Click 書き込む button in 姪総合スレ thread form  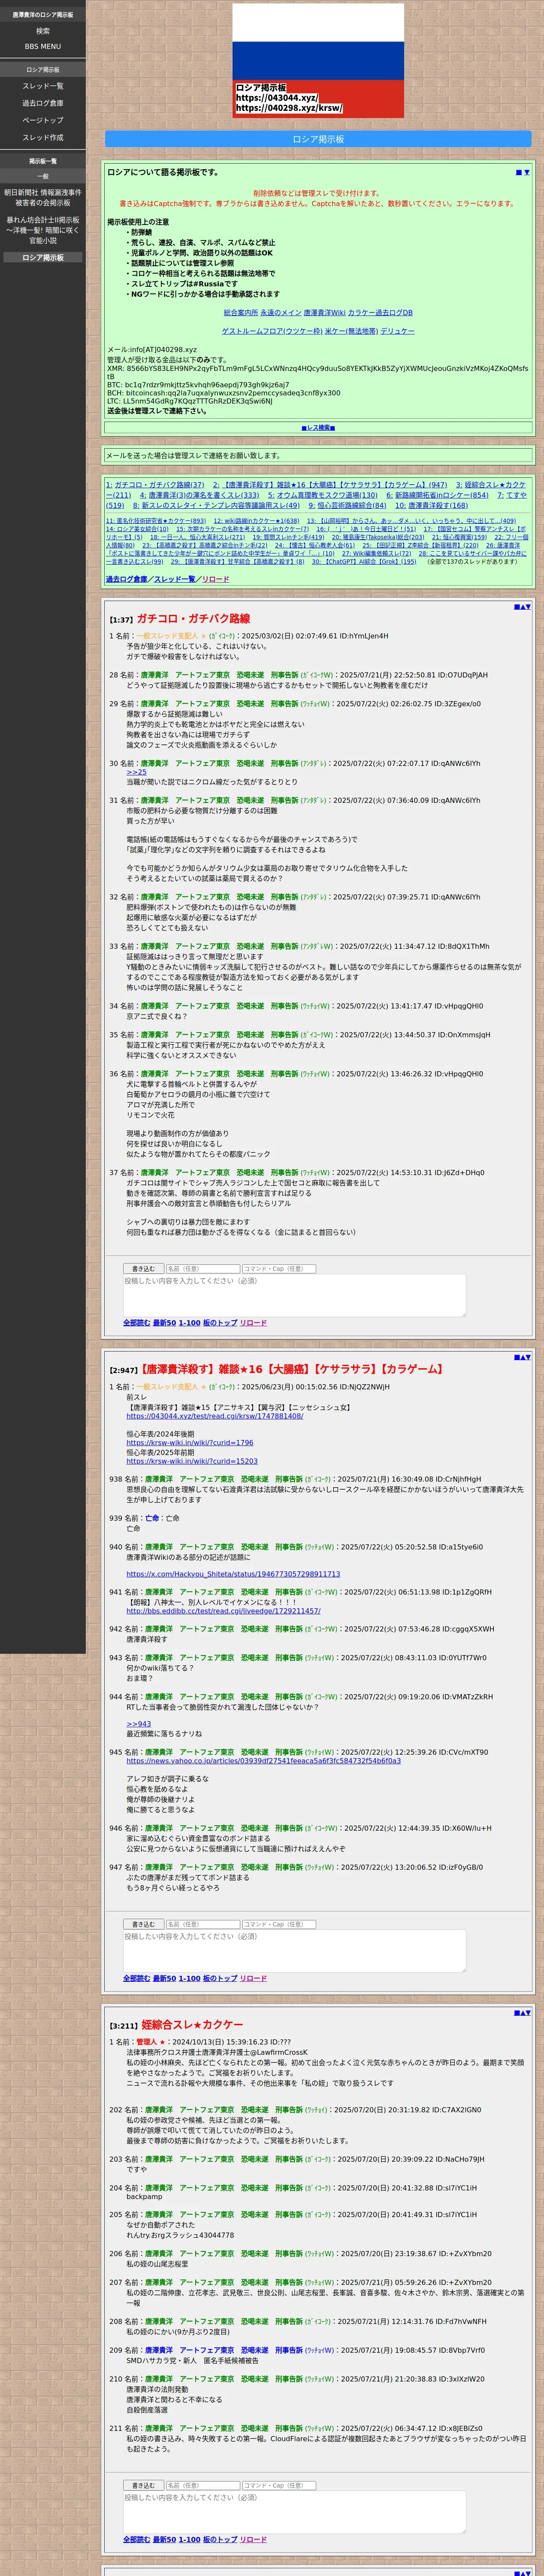point(143,2485)
